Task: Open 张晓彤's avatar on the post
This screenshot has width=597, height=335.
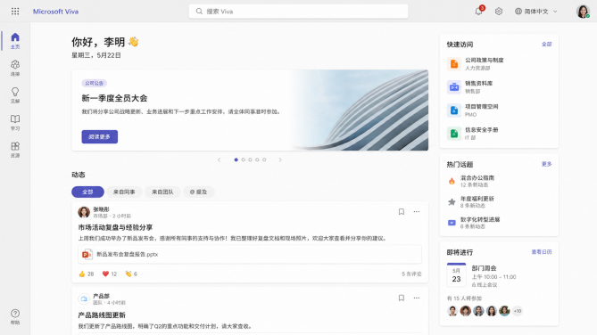Action: tap(84, 212)
